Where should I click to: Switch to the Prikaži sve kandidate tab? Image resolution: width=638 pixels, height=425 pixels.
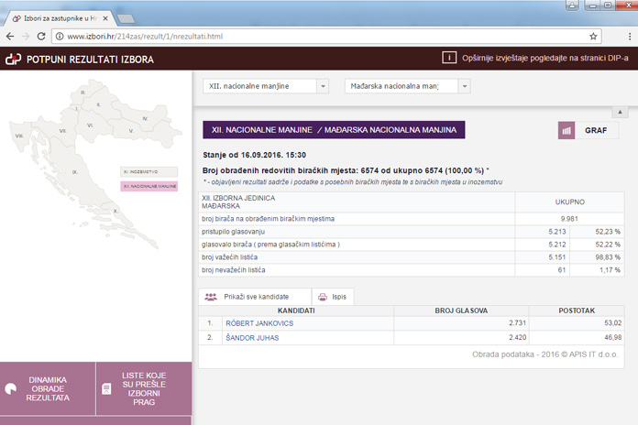[x=247, y=297]
